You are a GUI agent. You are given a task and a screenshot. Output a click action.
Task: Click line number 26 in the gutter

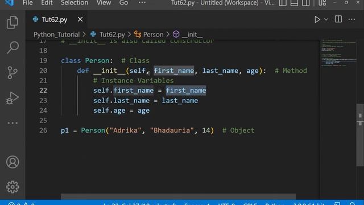43,130
